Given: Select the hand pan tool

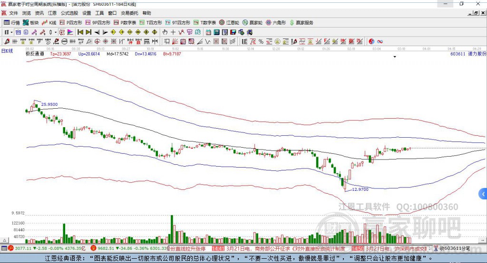Looking at the screenshot, I should 165,32.
